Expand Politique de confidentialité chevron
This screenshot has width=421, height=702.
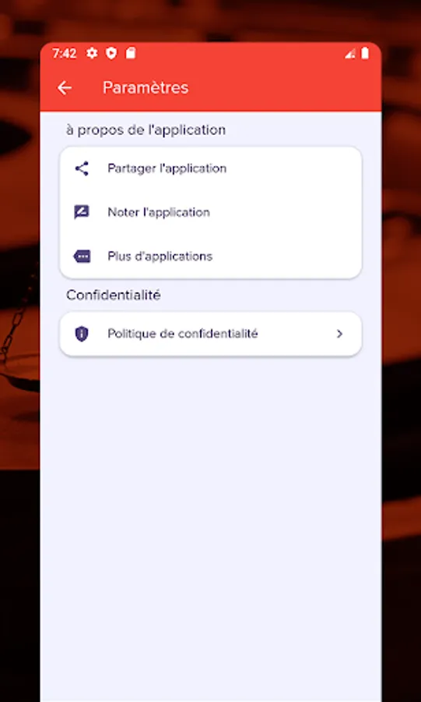[x=340, y=334]
